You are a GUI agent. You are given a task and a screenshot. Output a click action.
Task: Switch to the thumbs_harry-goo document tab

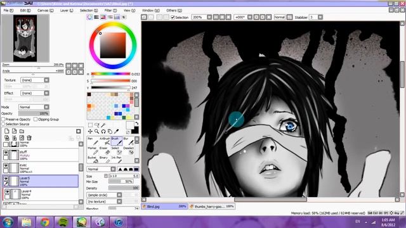tap(212, 206)
